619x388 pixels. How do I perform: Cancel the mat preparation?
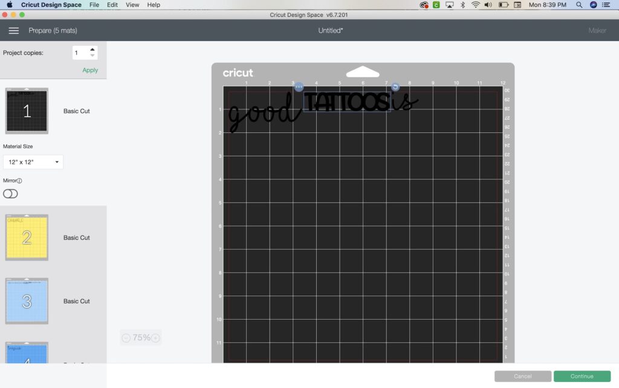(x=523, y=376)
